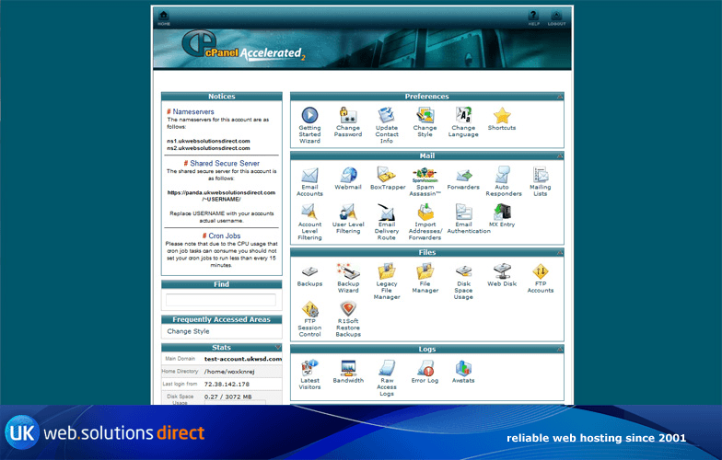This screenshot has width=722, height=460.
Task: Collapse the Files section
Action: [x=559, y=252]
